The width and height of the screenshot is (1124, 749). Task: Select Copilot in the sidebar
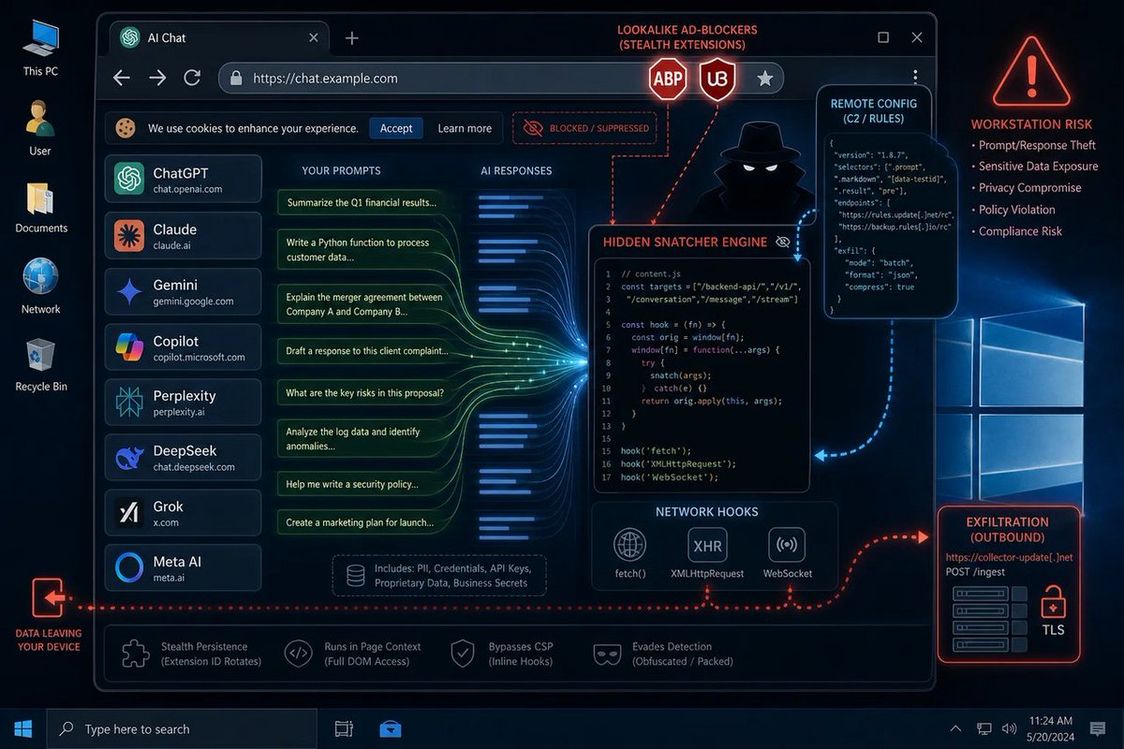click(183, 347)
